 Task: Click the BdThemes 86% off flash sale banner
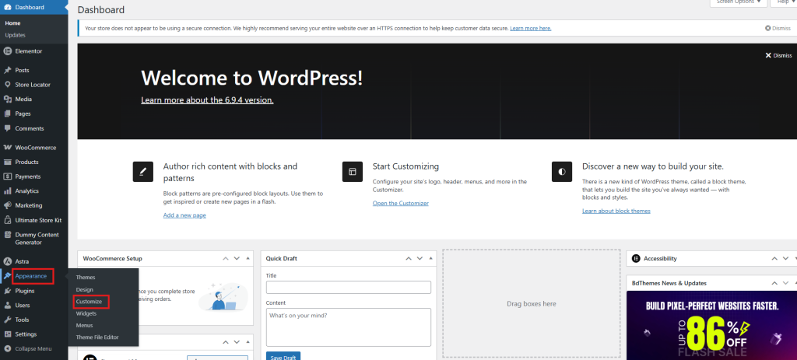pyautogui.click(x=711, y=326)
